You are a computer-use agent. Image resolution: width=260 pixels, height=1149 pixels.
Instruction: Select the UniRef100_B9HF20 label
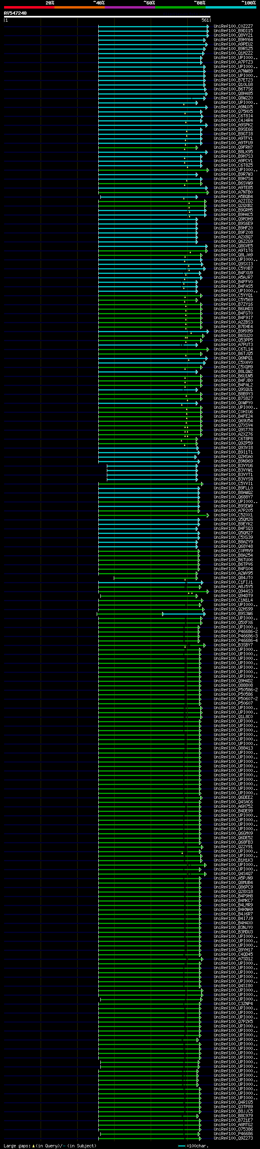pyautogui.click(x=233, y=228)
